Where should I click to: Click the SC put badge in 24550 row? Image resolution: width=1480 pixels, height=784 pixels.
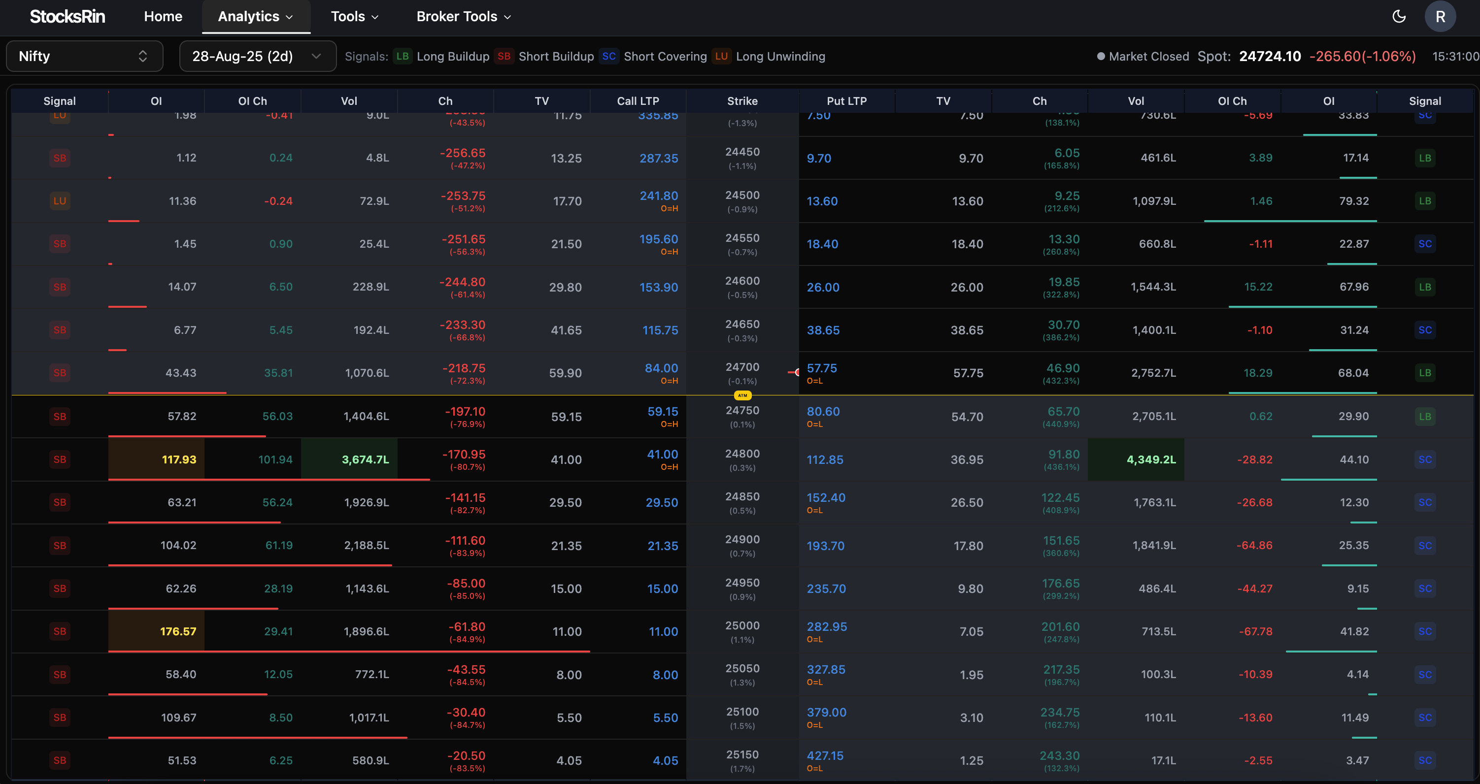point(1425,244)
